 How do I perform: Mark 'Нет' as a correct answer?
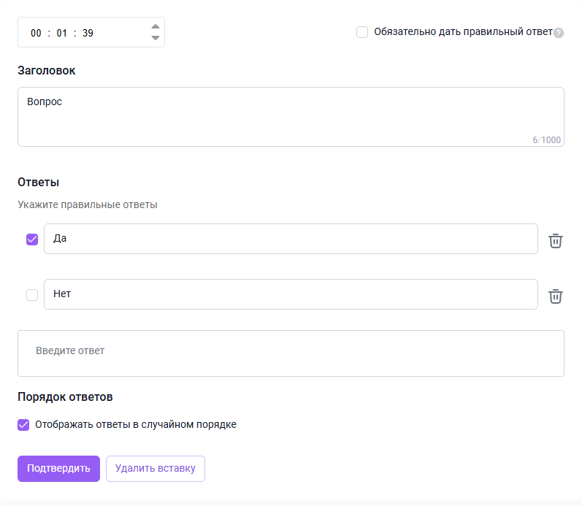click(x=32, y=295)
